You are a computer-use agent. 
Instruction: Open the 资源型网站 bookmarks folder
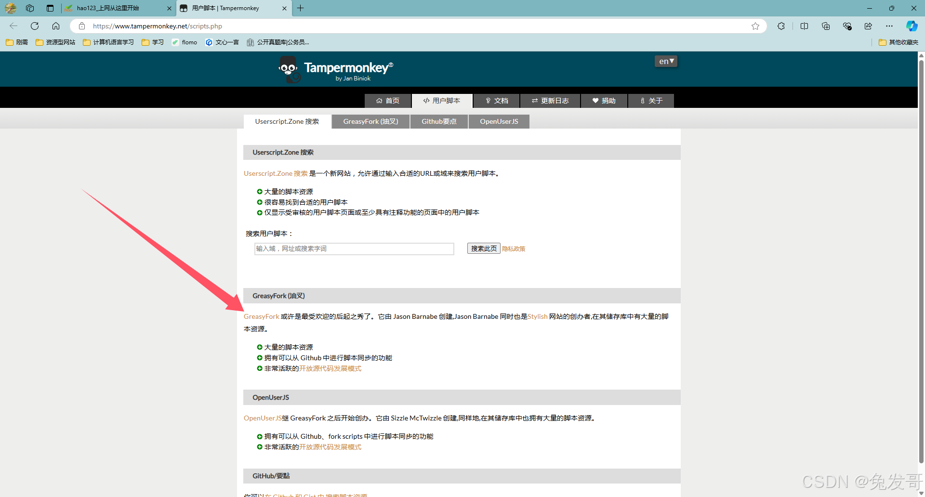(55, 42)
